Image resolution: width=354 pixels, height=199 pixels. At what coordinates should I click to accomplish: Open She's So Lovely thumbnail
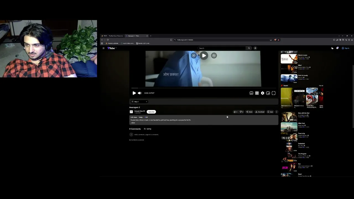tap(289, 79)
